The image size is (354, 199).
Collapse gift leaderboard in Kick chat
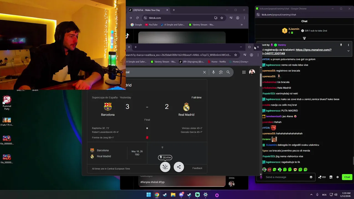[304, 38]
